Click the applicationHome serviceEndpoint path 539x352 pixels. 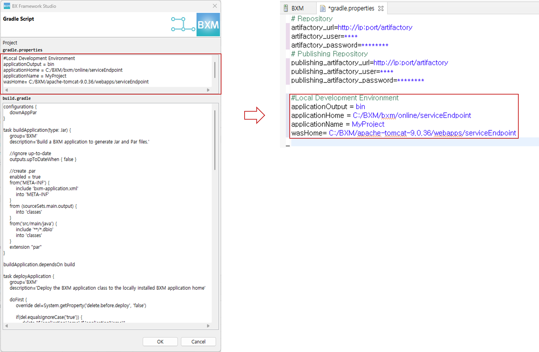(x=412, y=115)
